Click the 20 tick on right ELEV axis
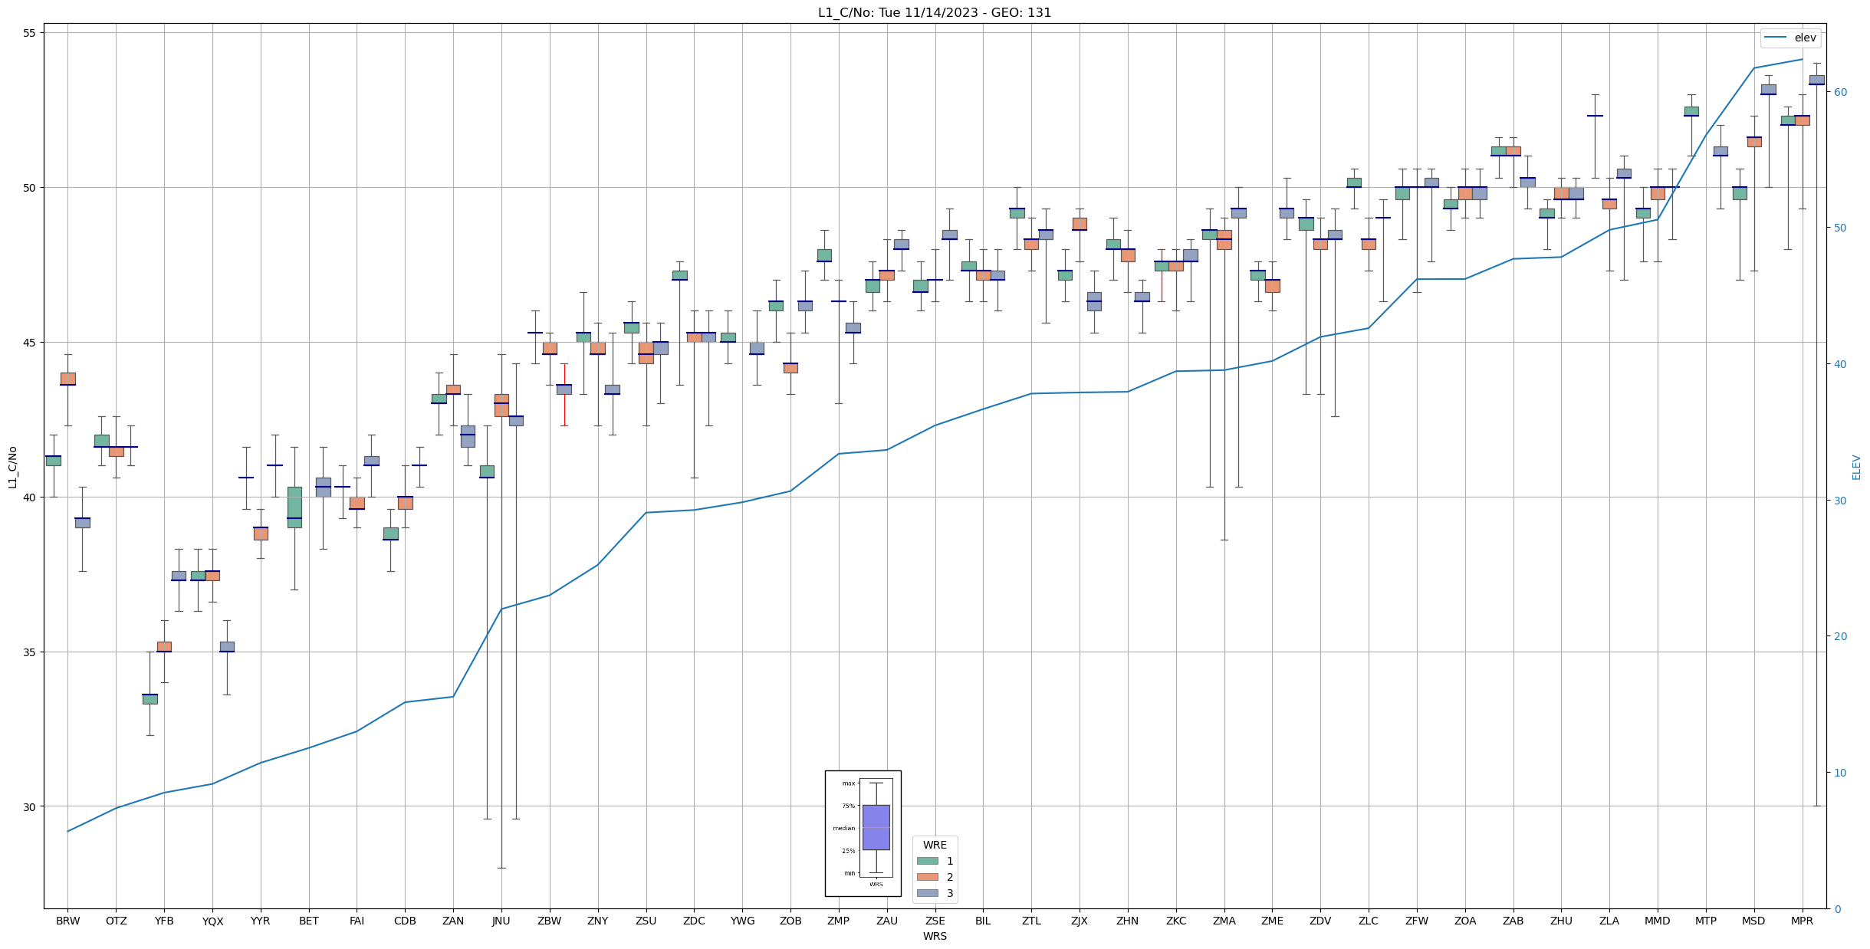The width and height of the screenshot is (1870, 949). click(x=1840, y=636)
